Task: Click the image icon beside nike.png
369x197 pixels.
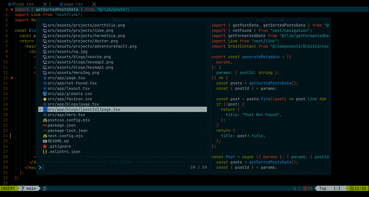Action: pyautogui.click(x=45, y=30)
